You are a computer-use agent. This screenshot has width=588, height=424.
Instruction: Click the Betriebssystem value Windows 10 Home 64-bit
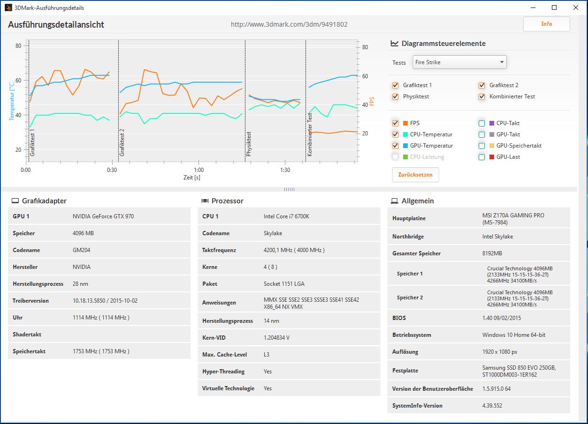[x=514, y=335]
